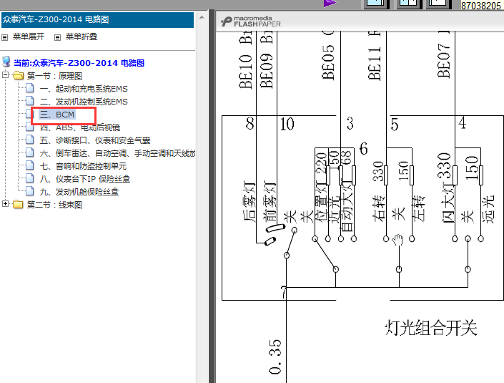The width and height of the screenshot is (504, 383).
Task: Open 一、起动和充电系统EMS diagram
Action: click(84, 89)
